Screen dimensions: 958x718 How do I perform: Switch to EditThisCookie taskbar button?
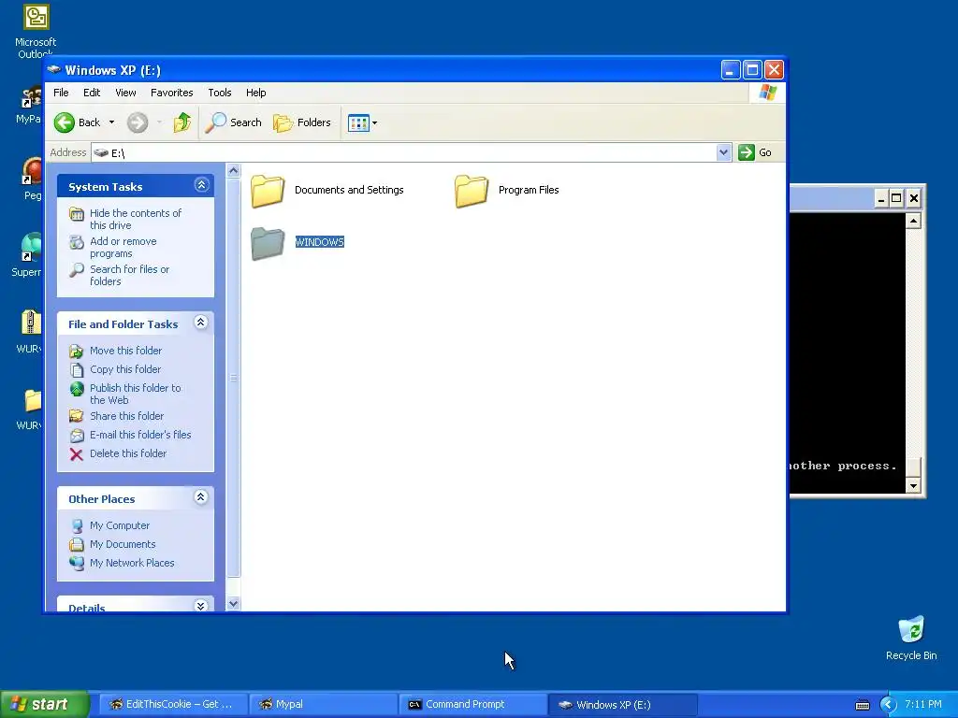(x=173, y=705)
